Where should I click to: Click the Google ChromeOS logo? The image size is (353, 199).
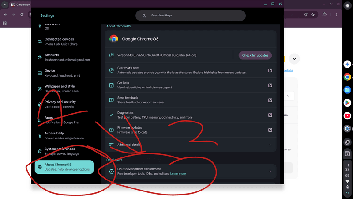[x=114, y=39]
